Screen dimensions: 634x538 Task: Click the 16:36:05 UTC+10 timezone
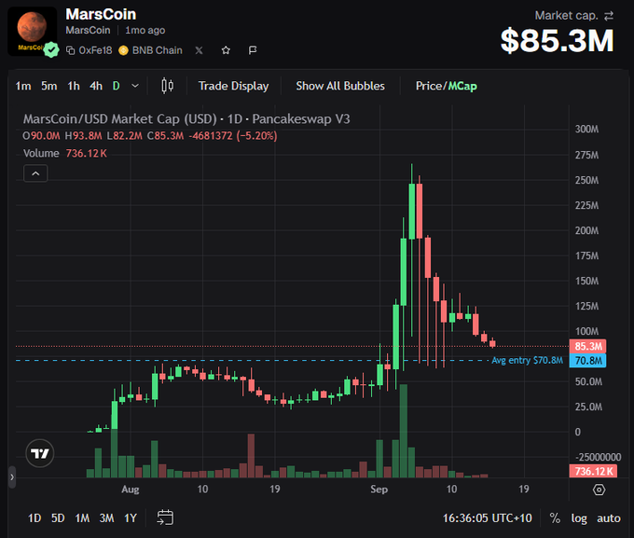tap(487, 518)
